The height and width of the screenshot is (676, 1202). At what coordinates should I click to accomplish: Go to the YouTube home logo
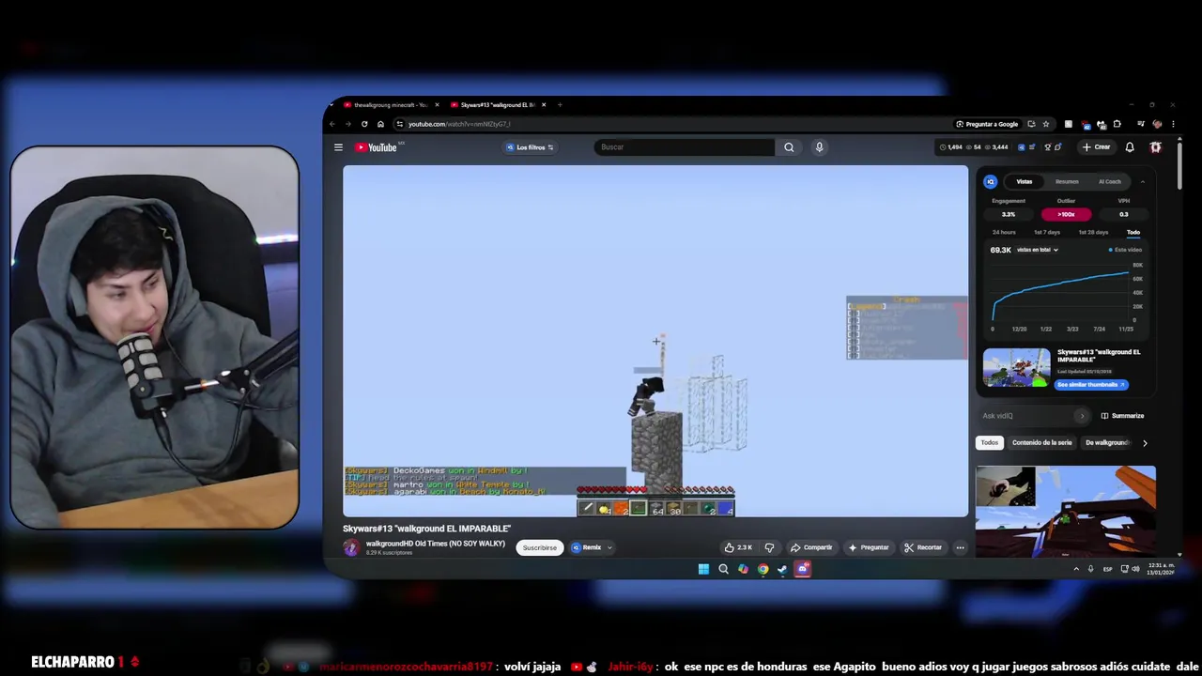376,147
